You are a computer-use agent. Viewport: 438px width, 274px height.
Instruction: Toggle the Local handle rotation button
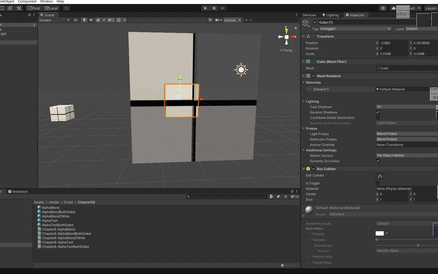[51, 8]
